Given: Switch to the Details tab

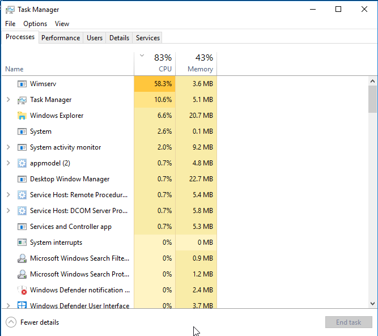Looking at the screenshot, I should click(x=120, y=38).
